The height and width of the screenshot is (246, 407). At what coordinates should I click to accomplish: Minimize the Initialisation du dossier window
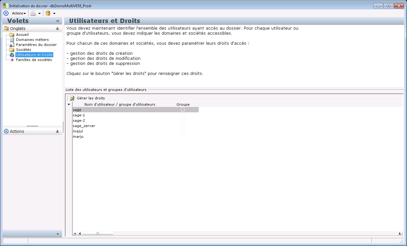[378, 6]
